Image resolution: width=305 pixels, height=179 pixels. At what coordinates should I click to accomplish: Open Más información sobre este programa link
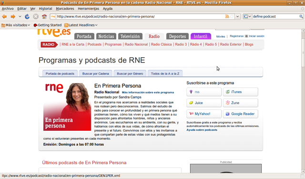coord(148,92)
